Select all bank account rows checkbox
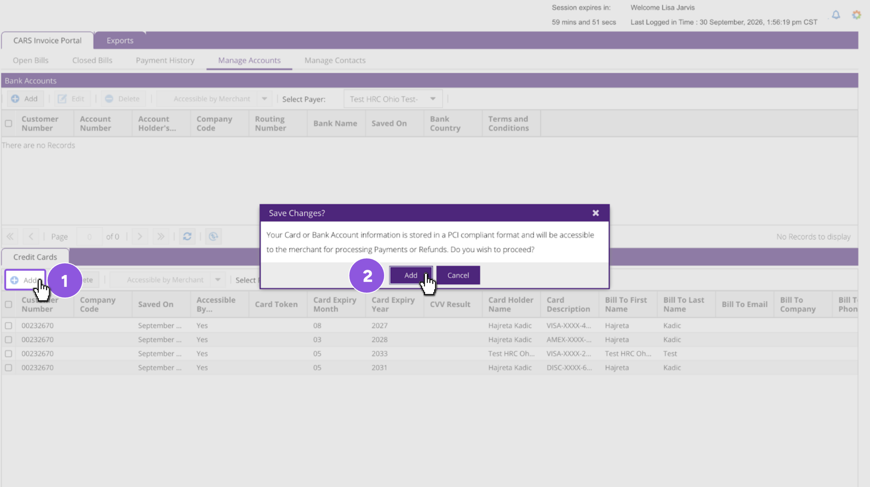 pyautogui.click(x=8, y=124)
